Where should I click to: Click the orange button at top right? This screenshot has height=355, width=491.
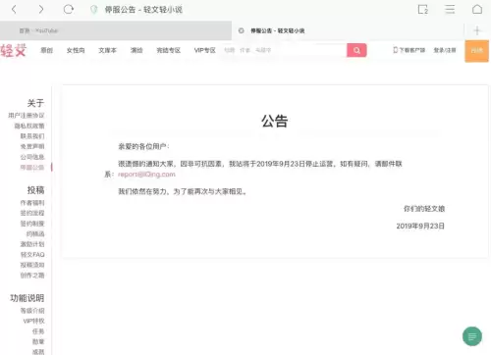(x=476, y=51)
